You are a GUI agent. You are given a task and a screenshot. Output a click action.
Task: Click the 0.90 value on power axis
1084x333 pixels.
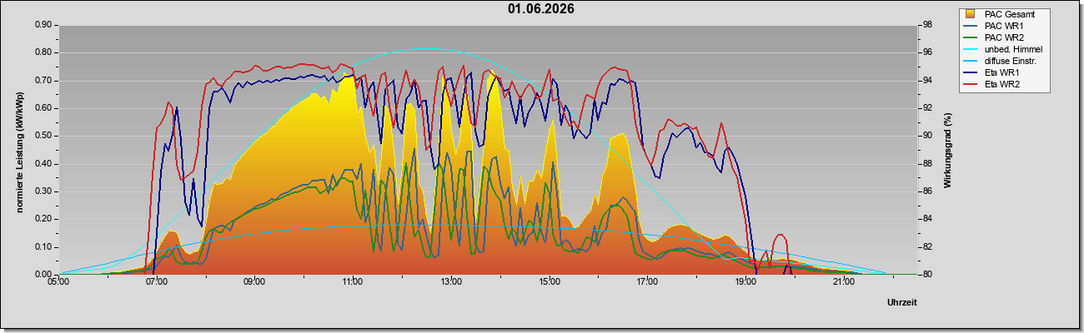click(x=43, y=25)
